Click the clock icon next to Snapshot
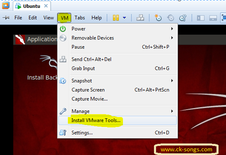 63,81
